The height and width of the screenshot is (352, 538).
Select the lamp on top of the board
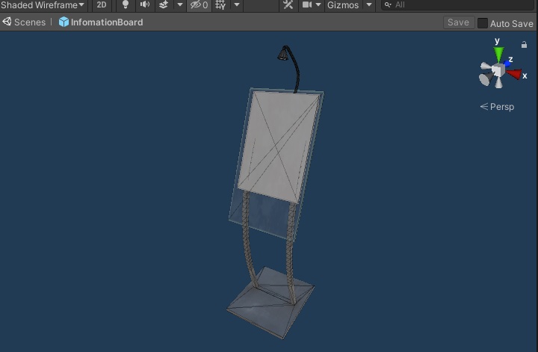click(x=283, y=55)
